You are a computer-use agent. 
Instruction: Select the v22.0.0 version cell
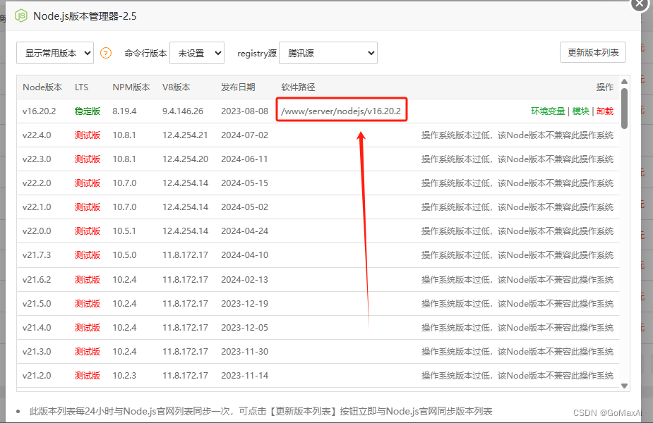[x=37, y=231]
